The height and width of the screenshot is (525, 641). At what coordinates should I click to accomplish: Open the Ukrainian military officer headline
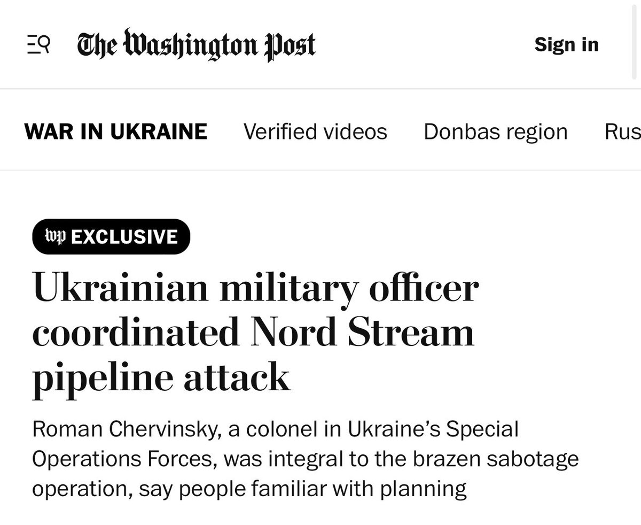pos(255,289)
